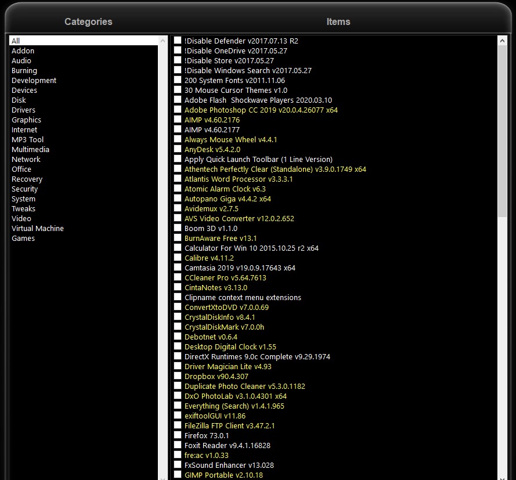
Task: Tick the Calibre v4.11.2 checkbox
Action: coord(178,257)
